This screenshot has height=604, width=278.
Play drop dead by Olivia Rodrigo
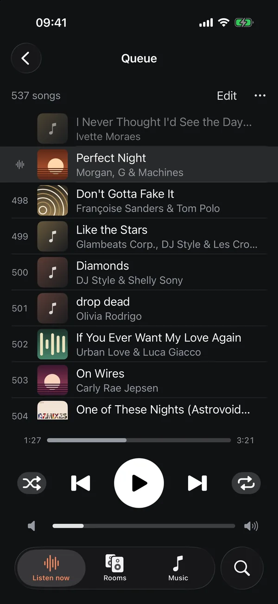(139, 308)
